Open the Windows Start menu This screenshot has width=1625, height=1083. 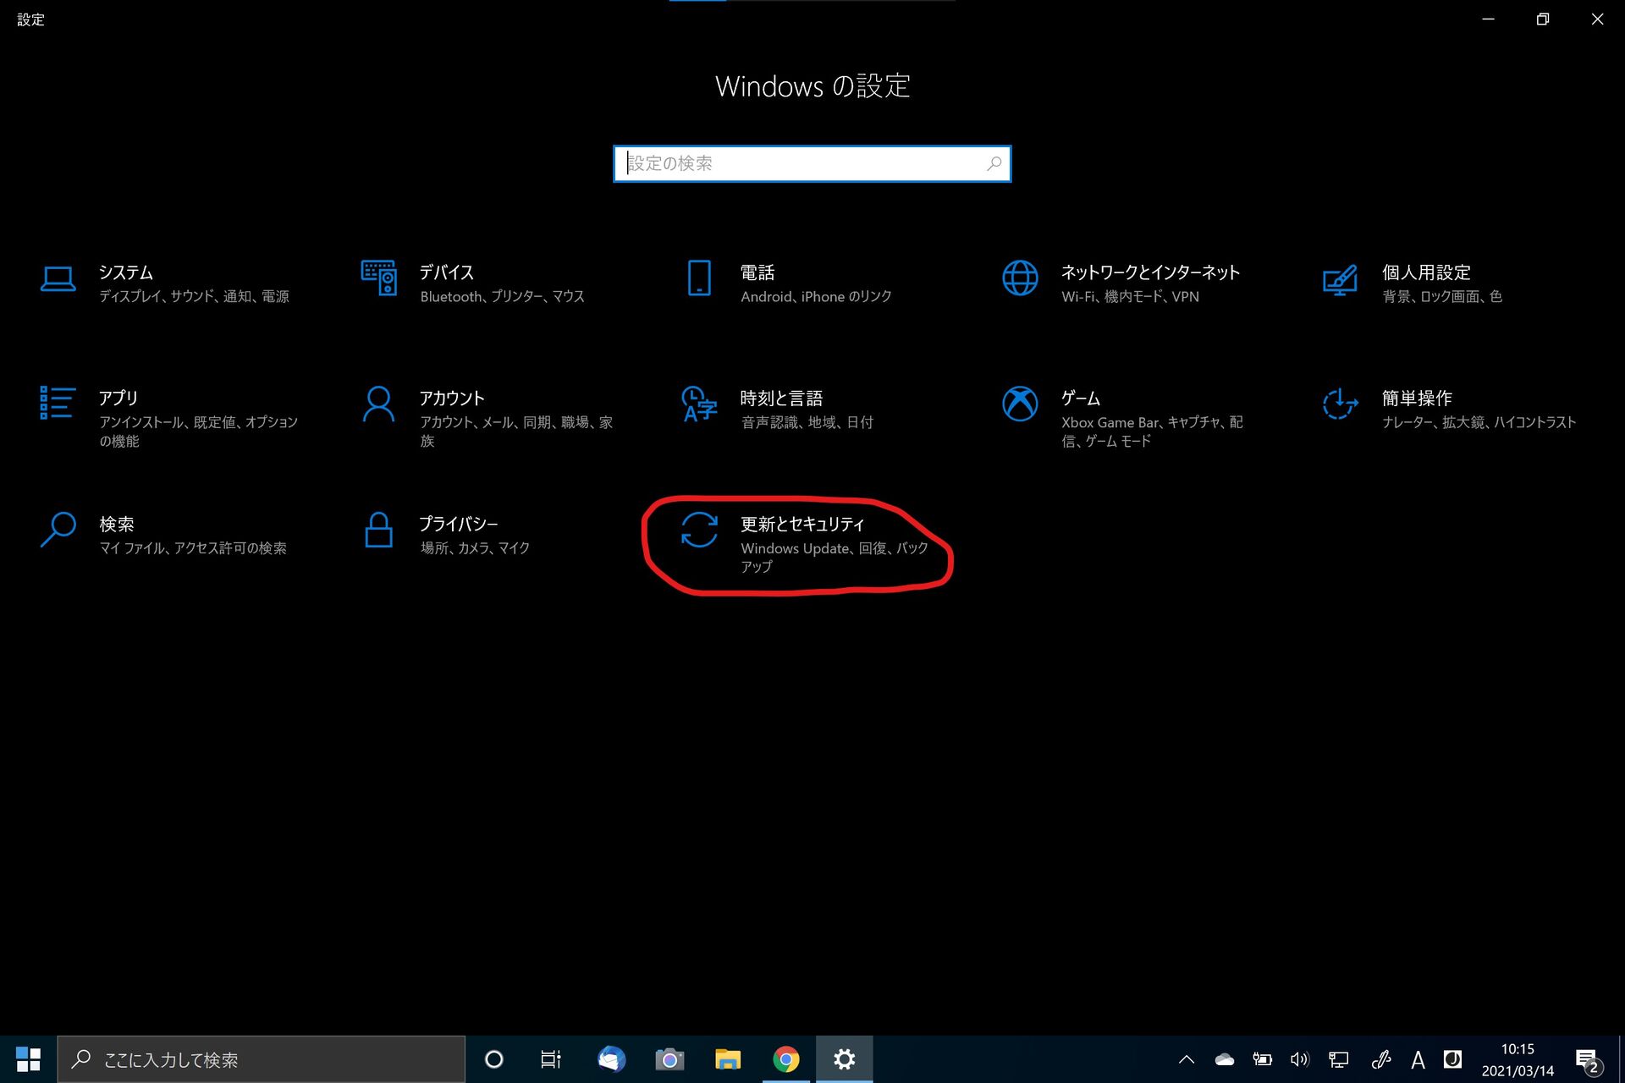tap(28, 1059)
